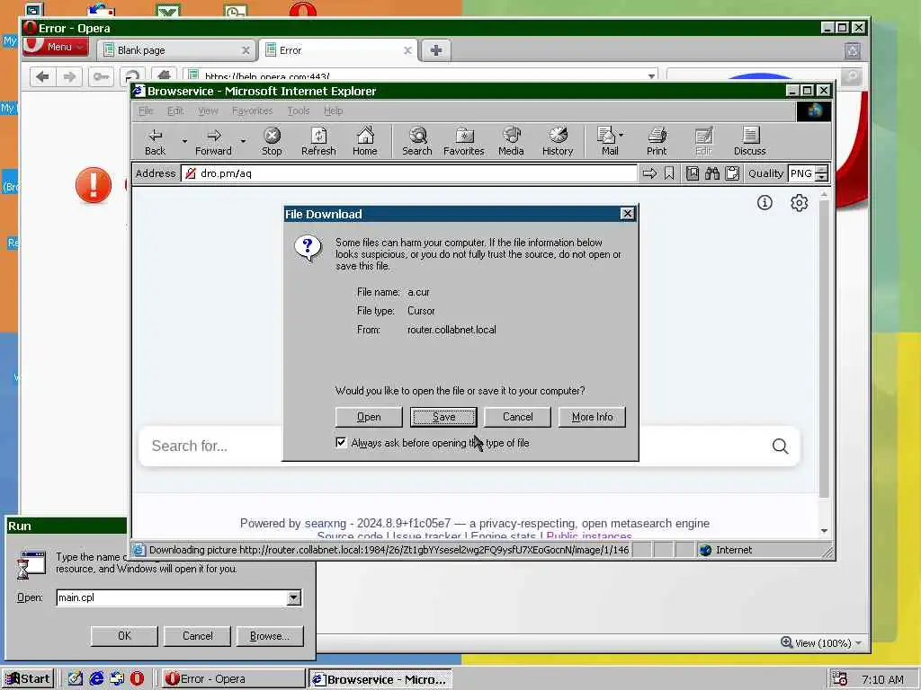Go Home via the house icon
The height and width of the screenshot is (690, 921).
click(x=365, y=141)
